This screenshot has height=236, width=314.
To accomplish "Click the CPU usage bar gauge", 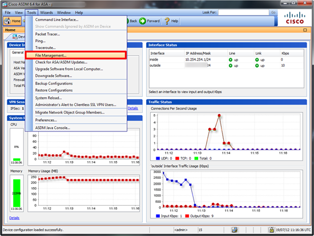I will [17, 147].
